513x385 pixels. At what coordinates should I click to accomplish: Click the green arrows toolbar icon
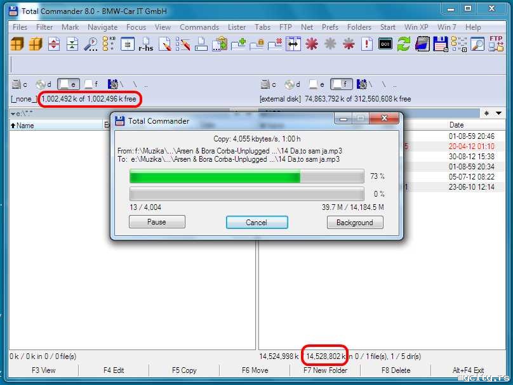(x=72, y=44)
